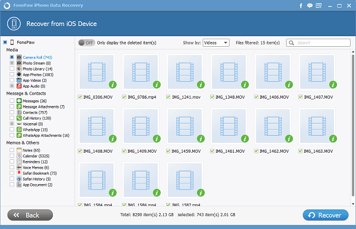The height and width of the screenshot is (229, 356).
Task: Select App Document (2) category
Action: pyautogui.click(x=37, y=185)
